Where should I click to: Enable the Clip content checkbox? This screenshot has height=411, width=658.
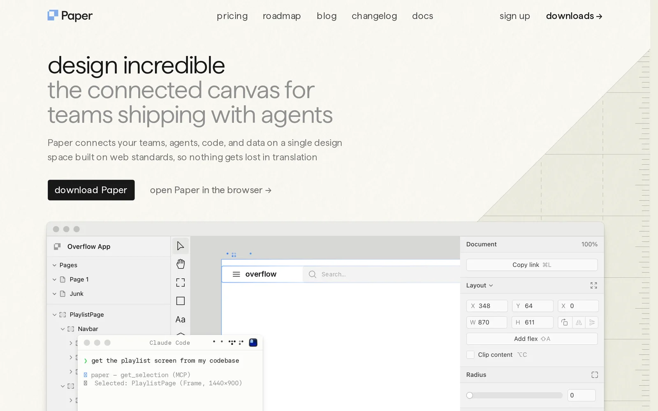point(470,355)
